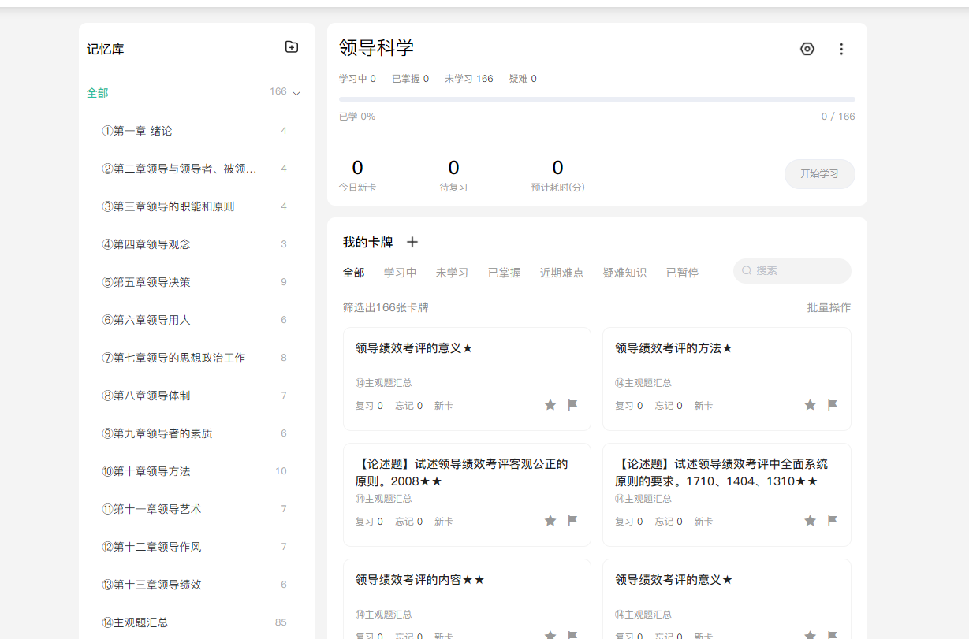The height and width of the screenshot is (639, 969).
Task: Flag the card 领导绩效考评的方法★
Action: coord(833,405)
